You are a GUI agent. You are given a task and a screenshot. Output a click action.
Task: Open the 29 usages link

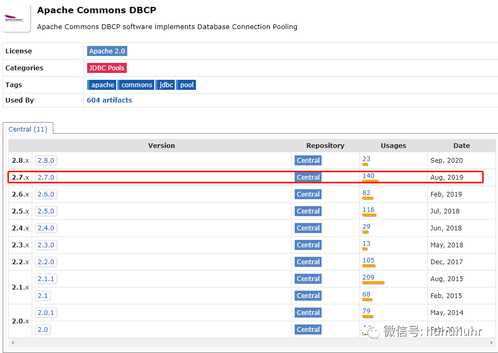(x=366, y=227)
